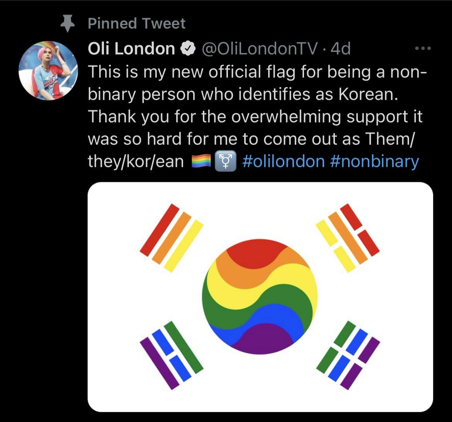
Task: Click the verified badge next to Oli London
Action: point(188,49)
